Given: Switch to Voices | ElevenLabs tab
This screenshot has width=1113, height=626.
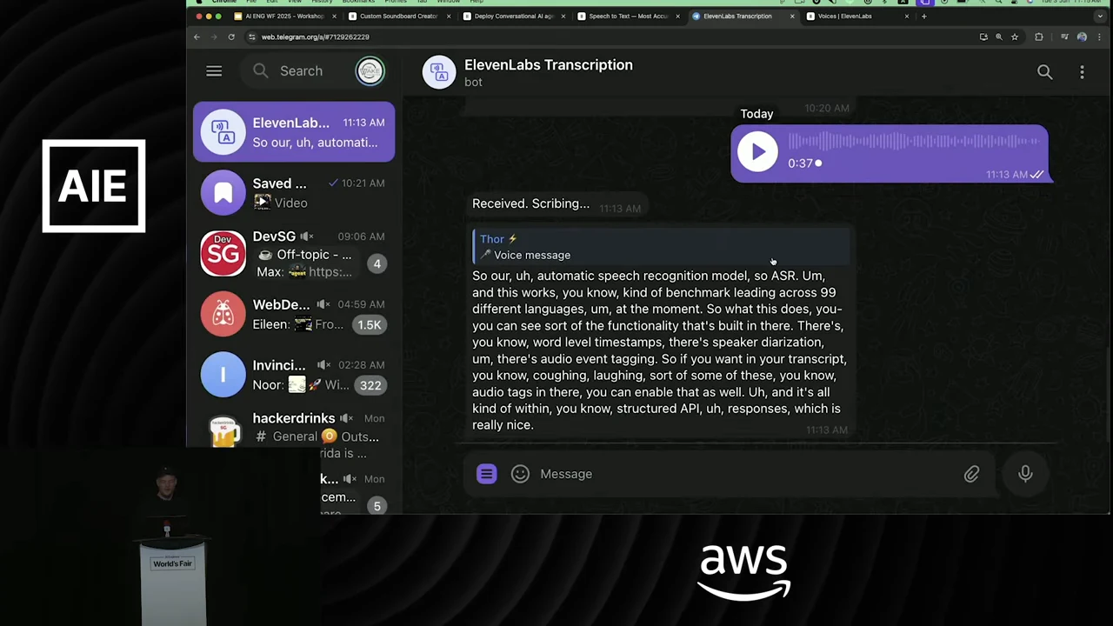Looking at the screenshot, I should click(856, 16).
